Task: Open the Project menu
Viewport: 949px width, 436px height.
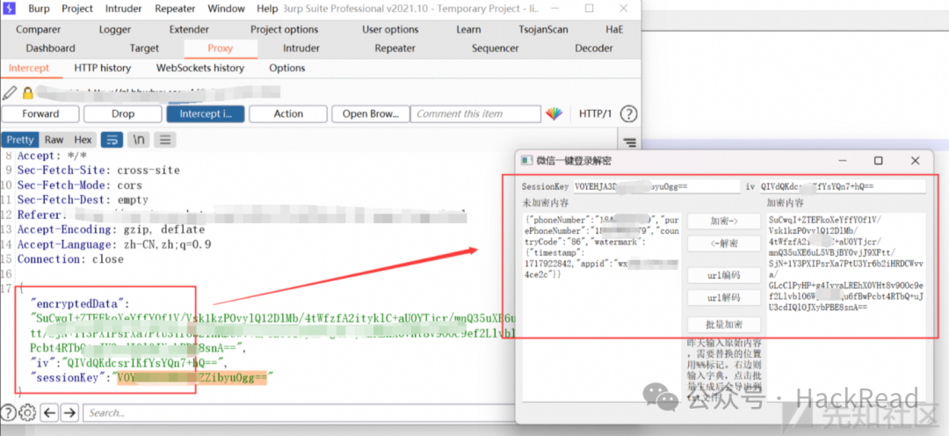Action: tap(76, 9)
